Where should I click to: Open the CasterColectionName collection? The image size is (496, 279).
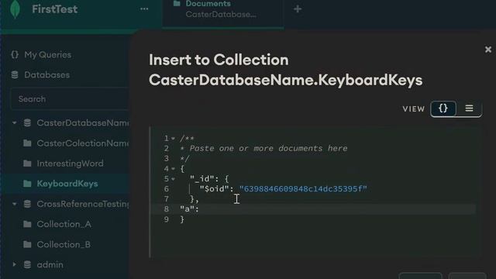tap(83, 143)
